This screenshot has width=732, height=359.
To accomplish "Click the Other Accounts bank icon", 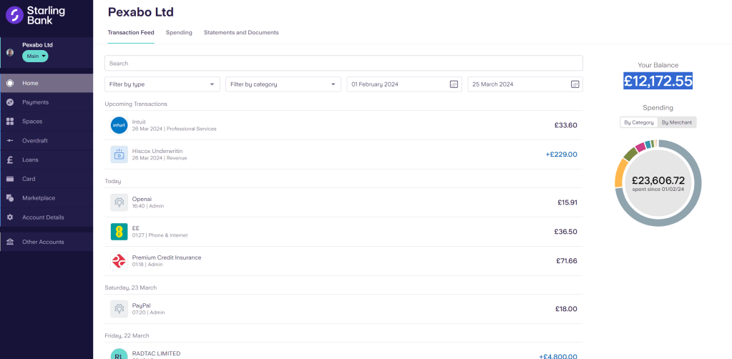I will pyautogui.click(x=10, y=242).
